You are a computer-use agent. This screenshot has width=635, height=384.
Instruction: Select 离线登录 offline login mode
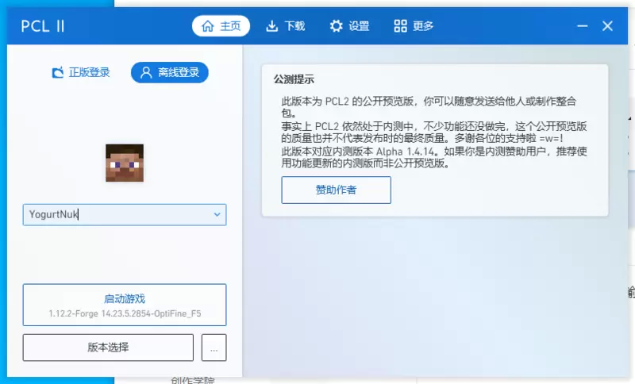pyautogui.click(x=170, y=72)
